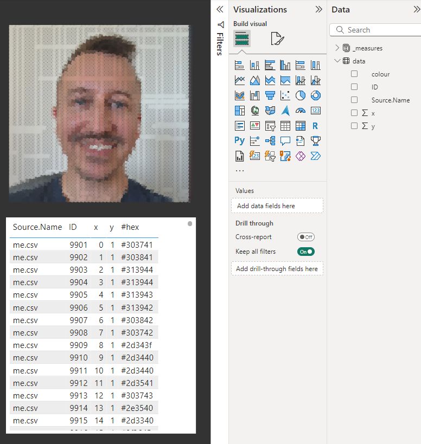Sort table by ID column header

[x=73, y=227]
